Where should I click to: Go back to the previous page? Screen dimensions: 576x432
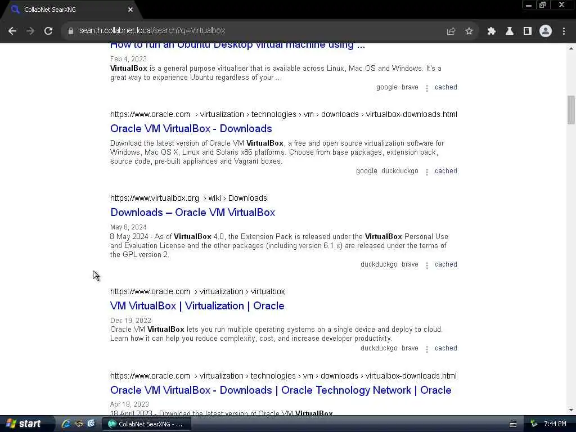pyautogui.click(x=12, y=31)
